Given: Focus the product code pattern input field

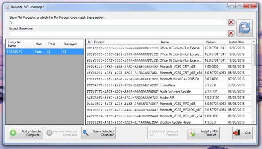Looking at the screenshot, I should pyautogui.click(x=117, y=23).
